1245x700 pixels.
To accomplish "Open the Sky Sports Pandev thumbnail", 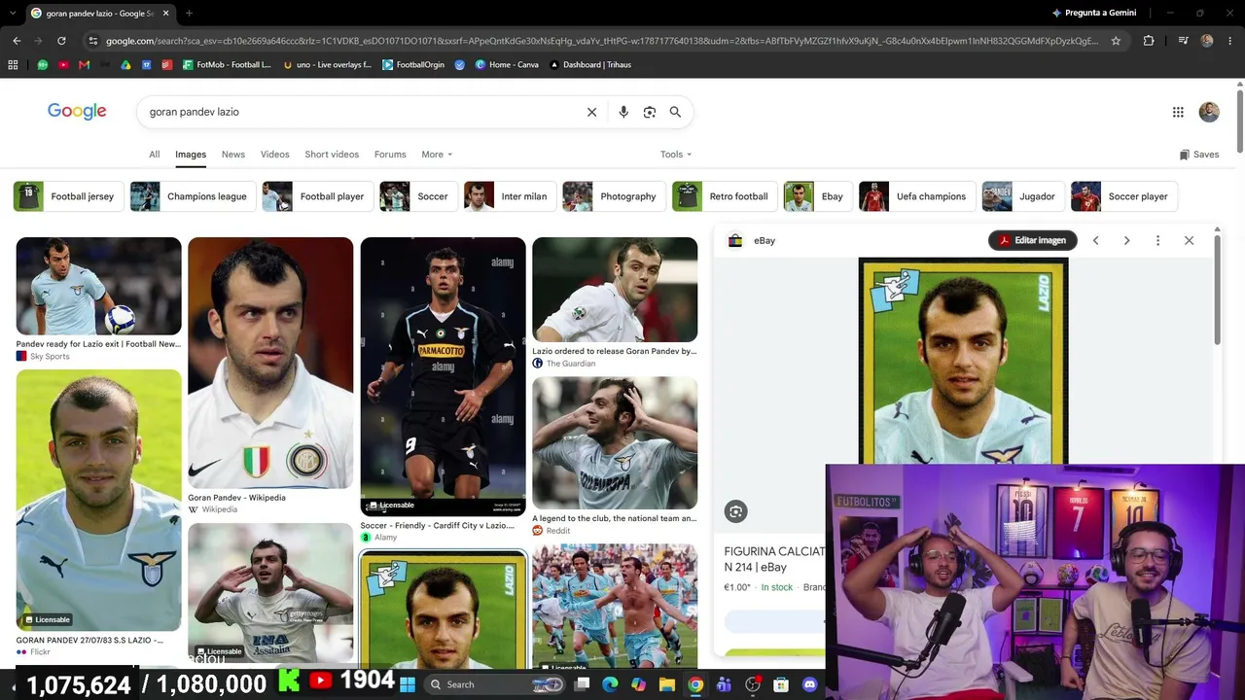I will click(98, 287).
